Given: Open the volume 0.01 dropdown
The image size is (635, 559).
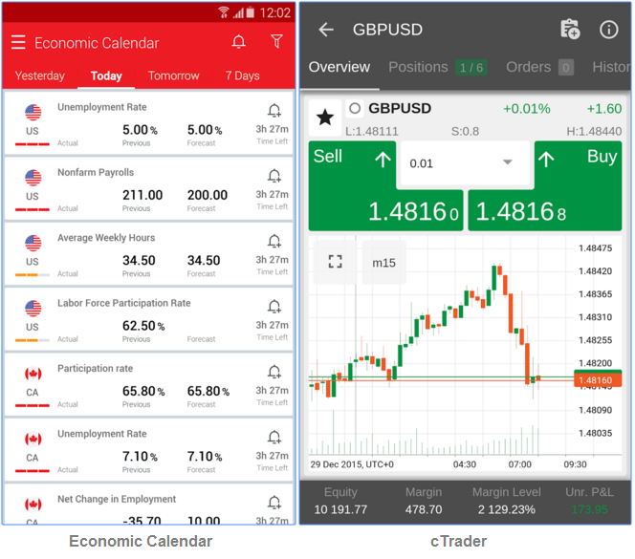Looking at the screenshot, I should pyautogui.click(x=465, y=163).
